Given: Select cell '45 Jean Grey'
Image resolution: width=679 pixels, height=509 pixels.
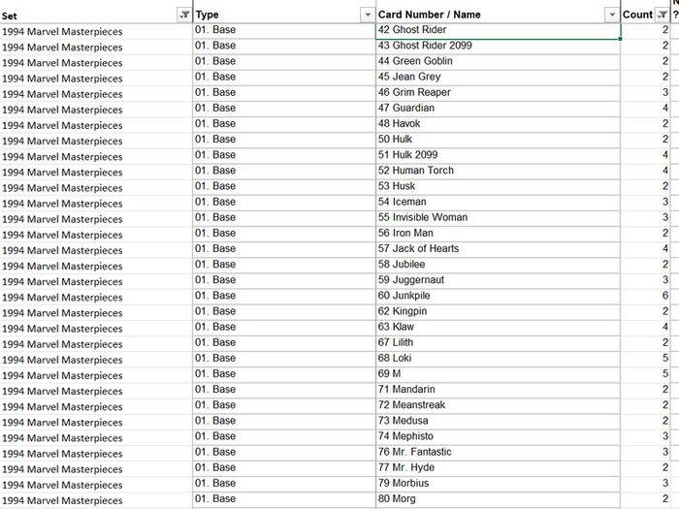Looking at the screenshot, I should pyautogui.click(x=498, y=77).
